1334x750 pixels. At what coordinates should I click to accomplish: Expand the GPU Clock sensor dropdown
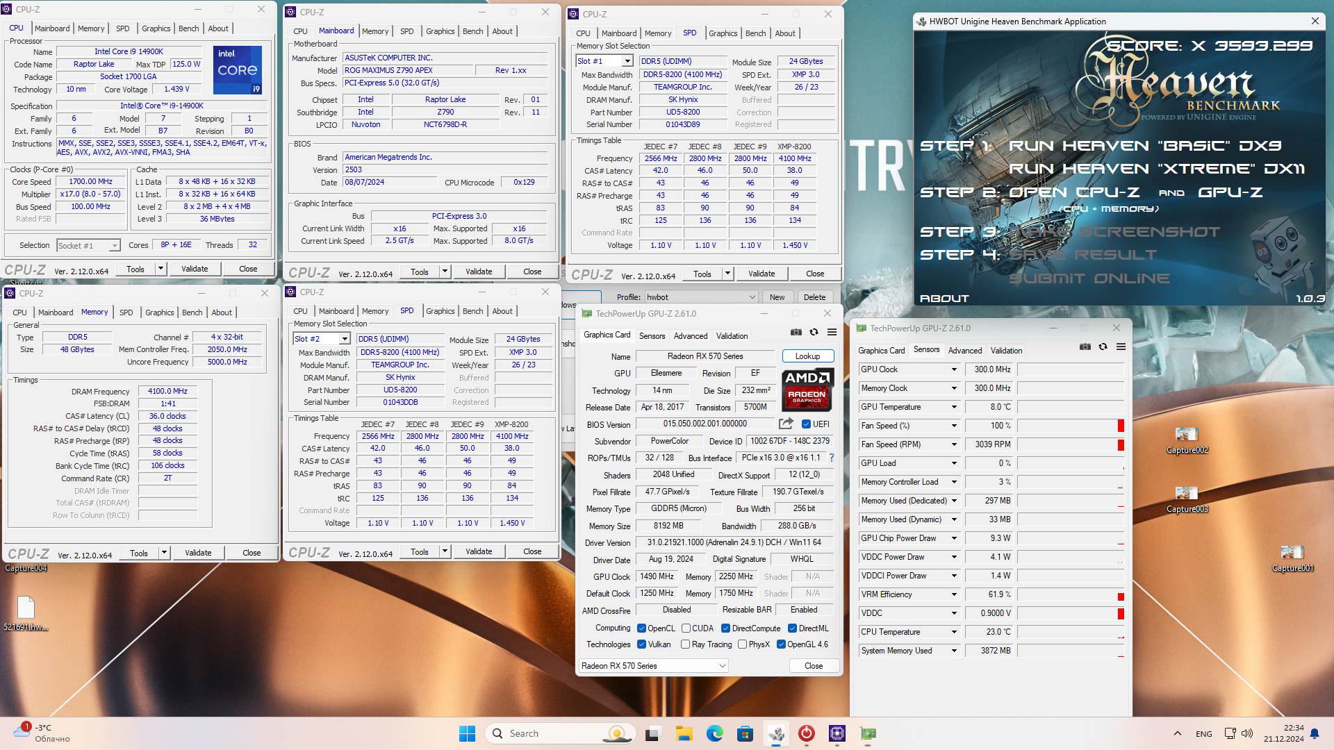(954, 369)
